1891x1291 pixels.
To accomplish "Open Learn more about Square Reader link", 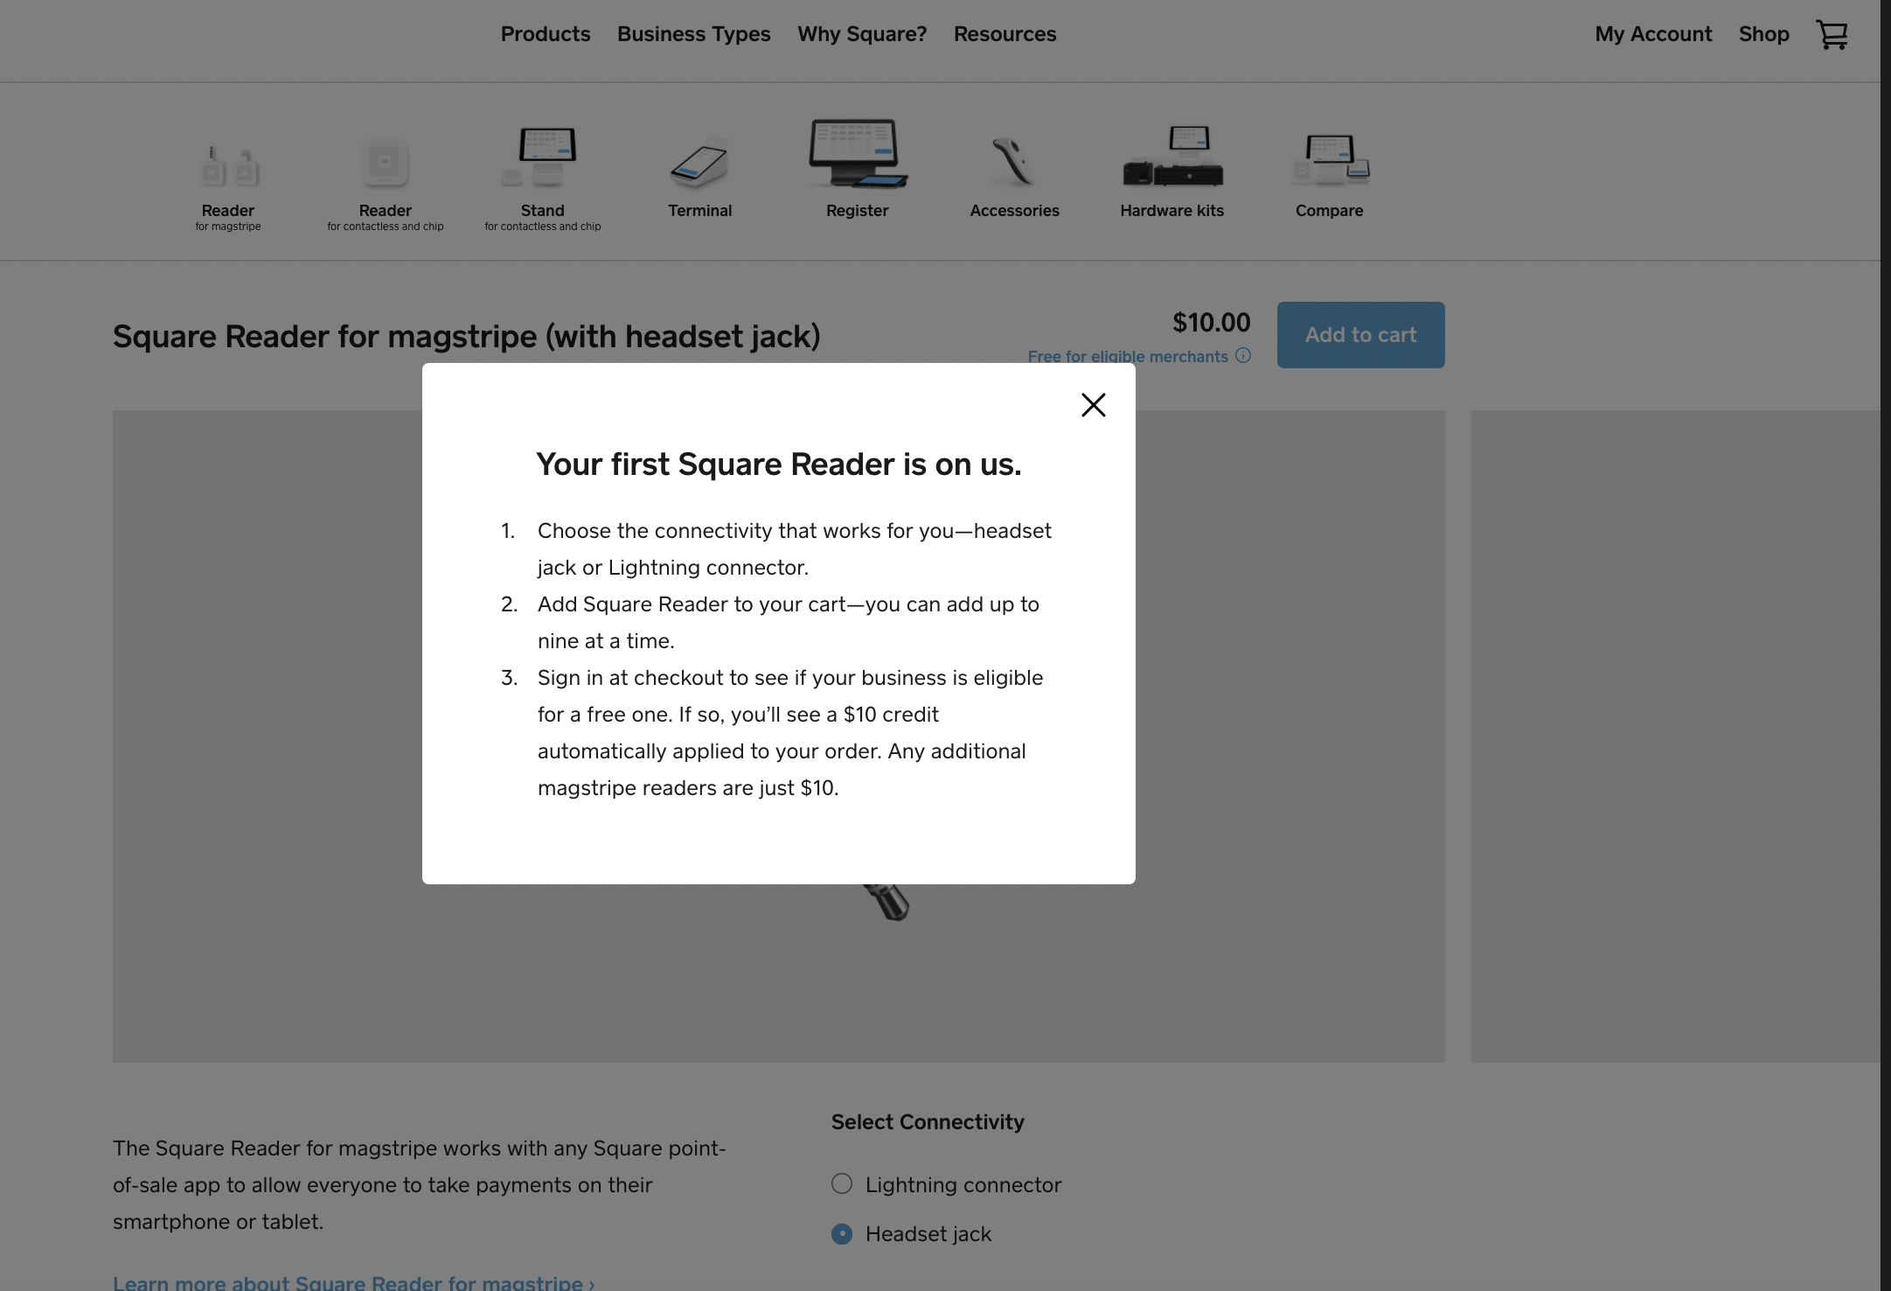I will tap(353, 1282).
